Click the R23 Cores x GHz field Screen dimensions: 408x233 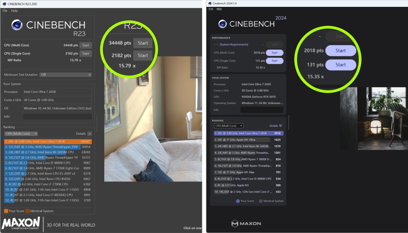pyautogui.click(x=57, y=100)
